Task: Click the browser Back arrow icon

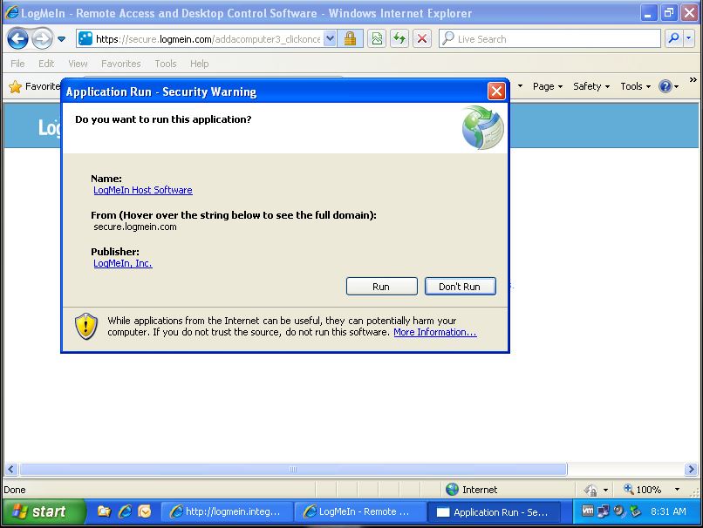Action: pos(17,38)
